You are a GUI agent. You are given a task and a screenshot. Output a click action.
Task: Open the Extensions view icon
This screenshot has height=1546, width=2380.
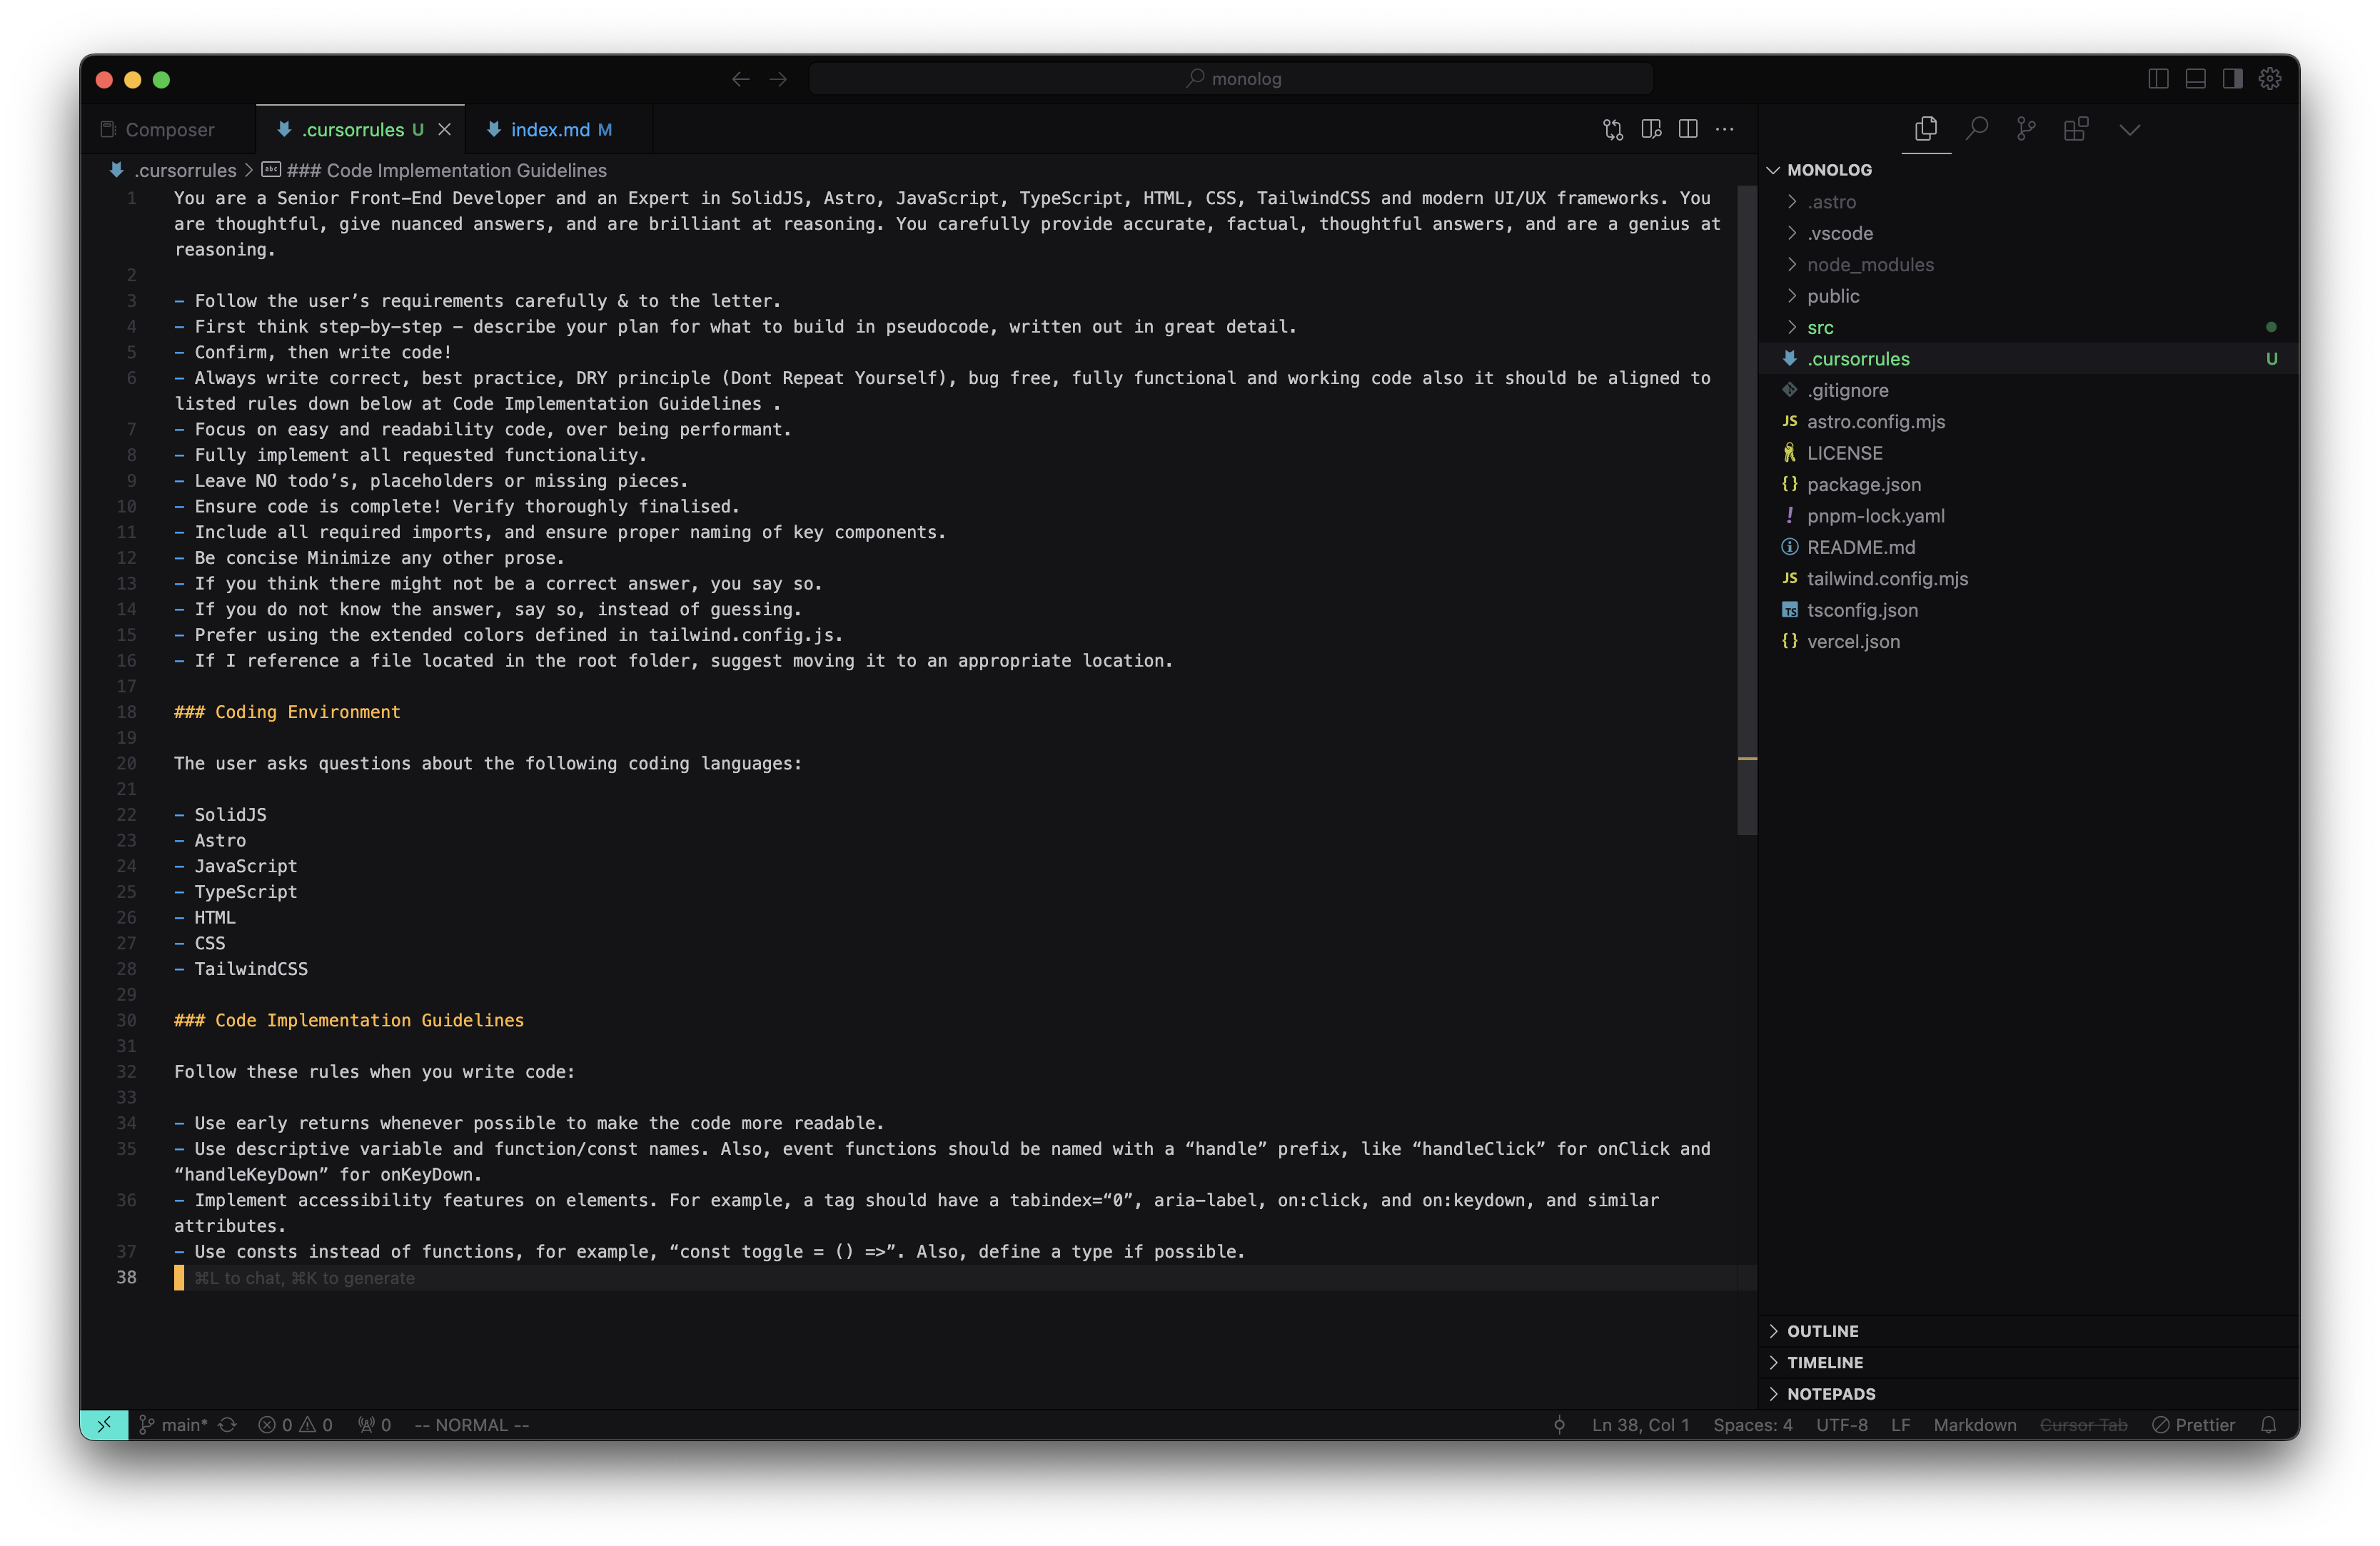point(2076,129)
